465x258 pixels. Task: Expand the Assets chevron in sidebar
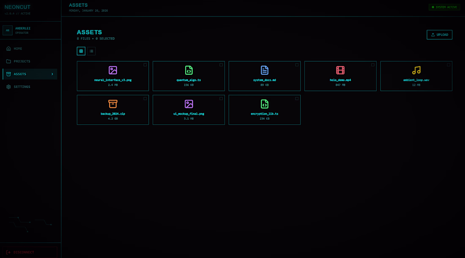52,74
